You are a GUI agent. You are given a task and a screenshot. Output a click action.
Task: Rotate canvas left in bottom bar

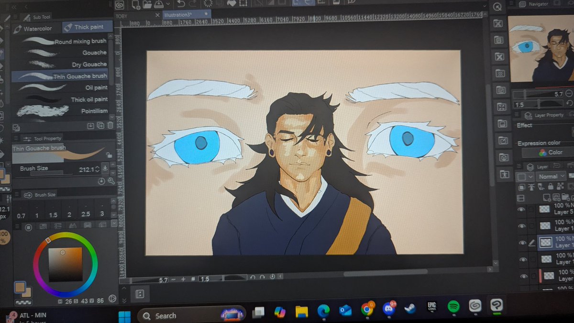[x=254, y=277]
